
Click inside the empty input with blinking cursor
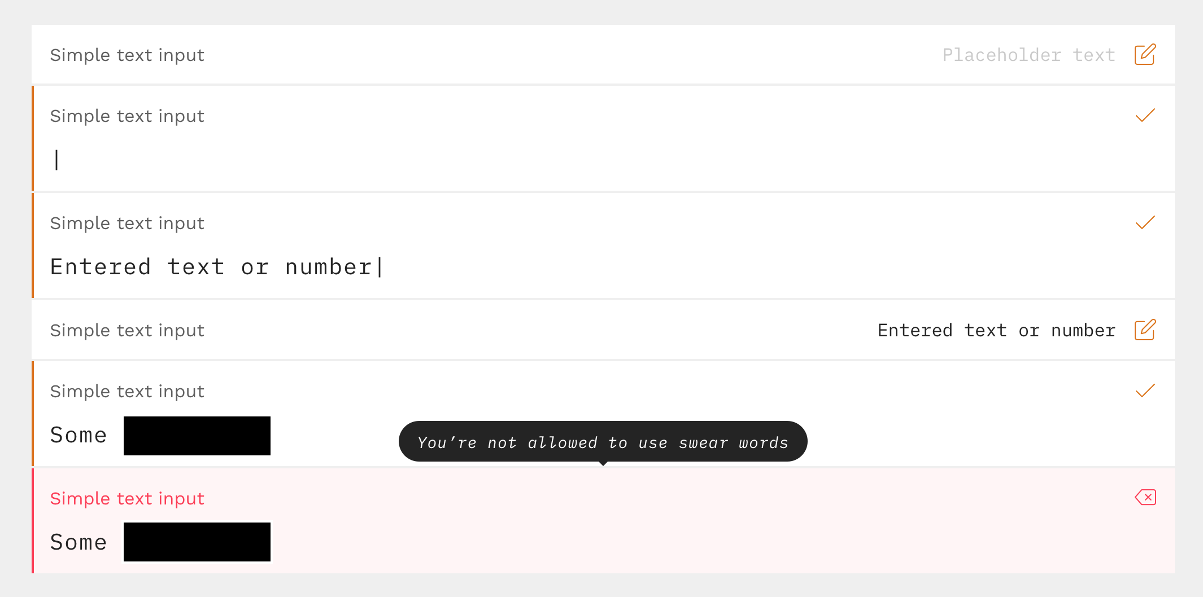click(226, 160)
